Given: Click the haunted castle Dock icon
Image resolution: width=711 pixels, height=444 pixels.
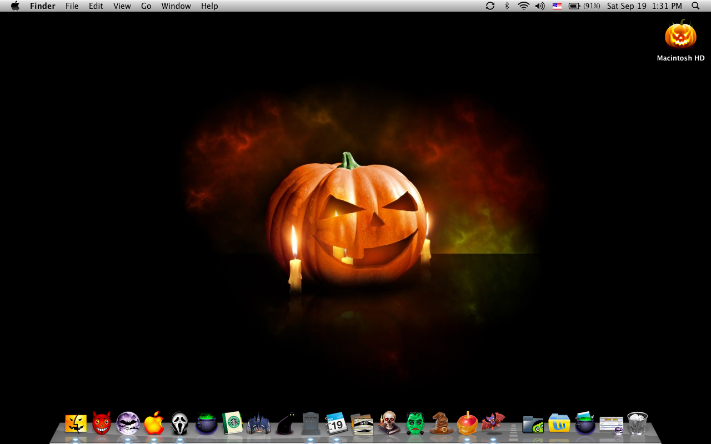Looking at the screenshot, I should (x=258, y=423).
